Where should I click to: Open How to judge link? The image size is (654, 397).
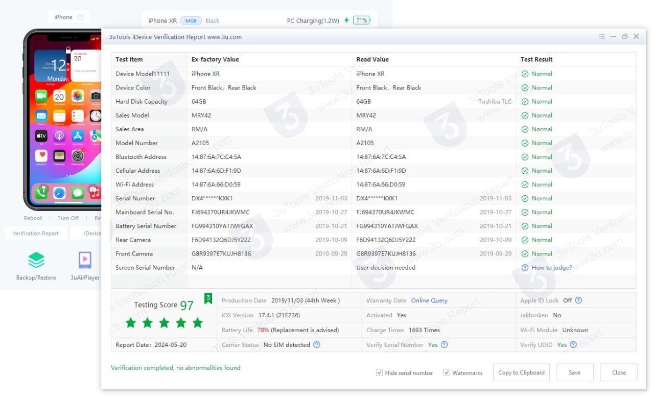552,268
